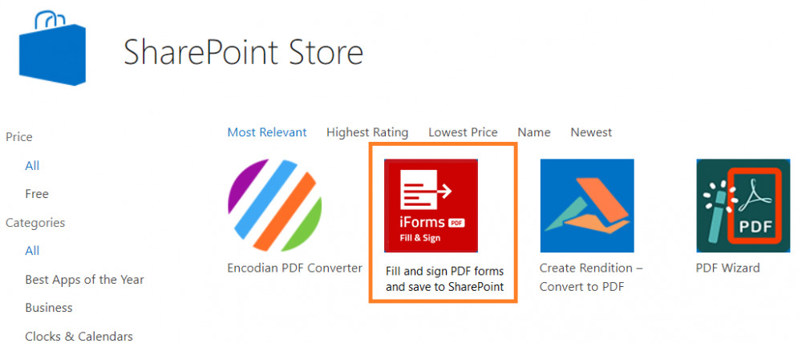802x343 pixels.
Task: Open the Encodian PDF Converter app icon
Action: tap(274, 205)
